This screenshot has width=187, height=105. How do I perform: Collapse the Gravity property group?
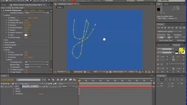[x=4, y=50]
